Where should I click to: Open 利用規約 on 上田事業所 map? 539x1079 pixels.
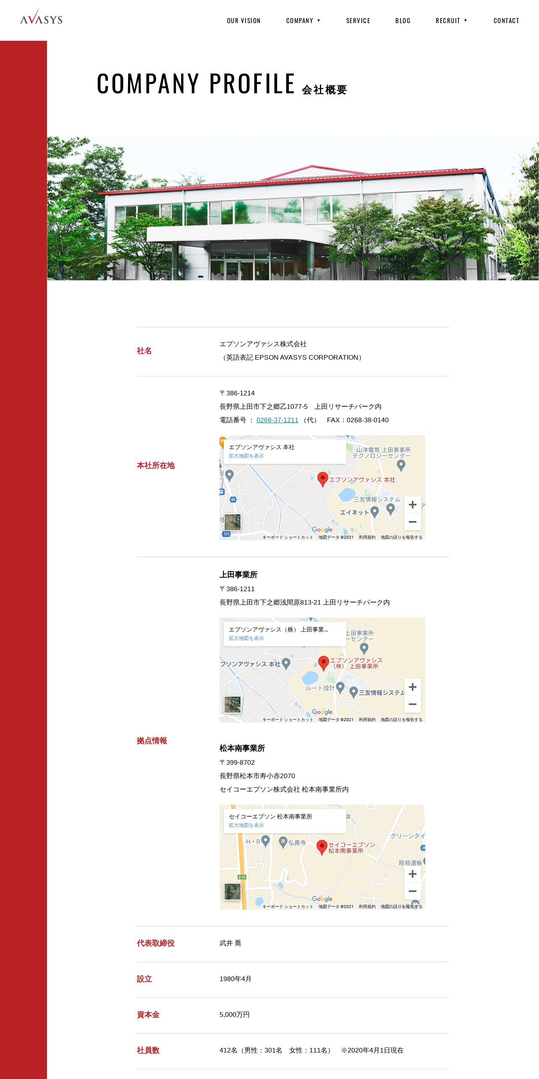(x=367, y=719)
